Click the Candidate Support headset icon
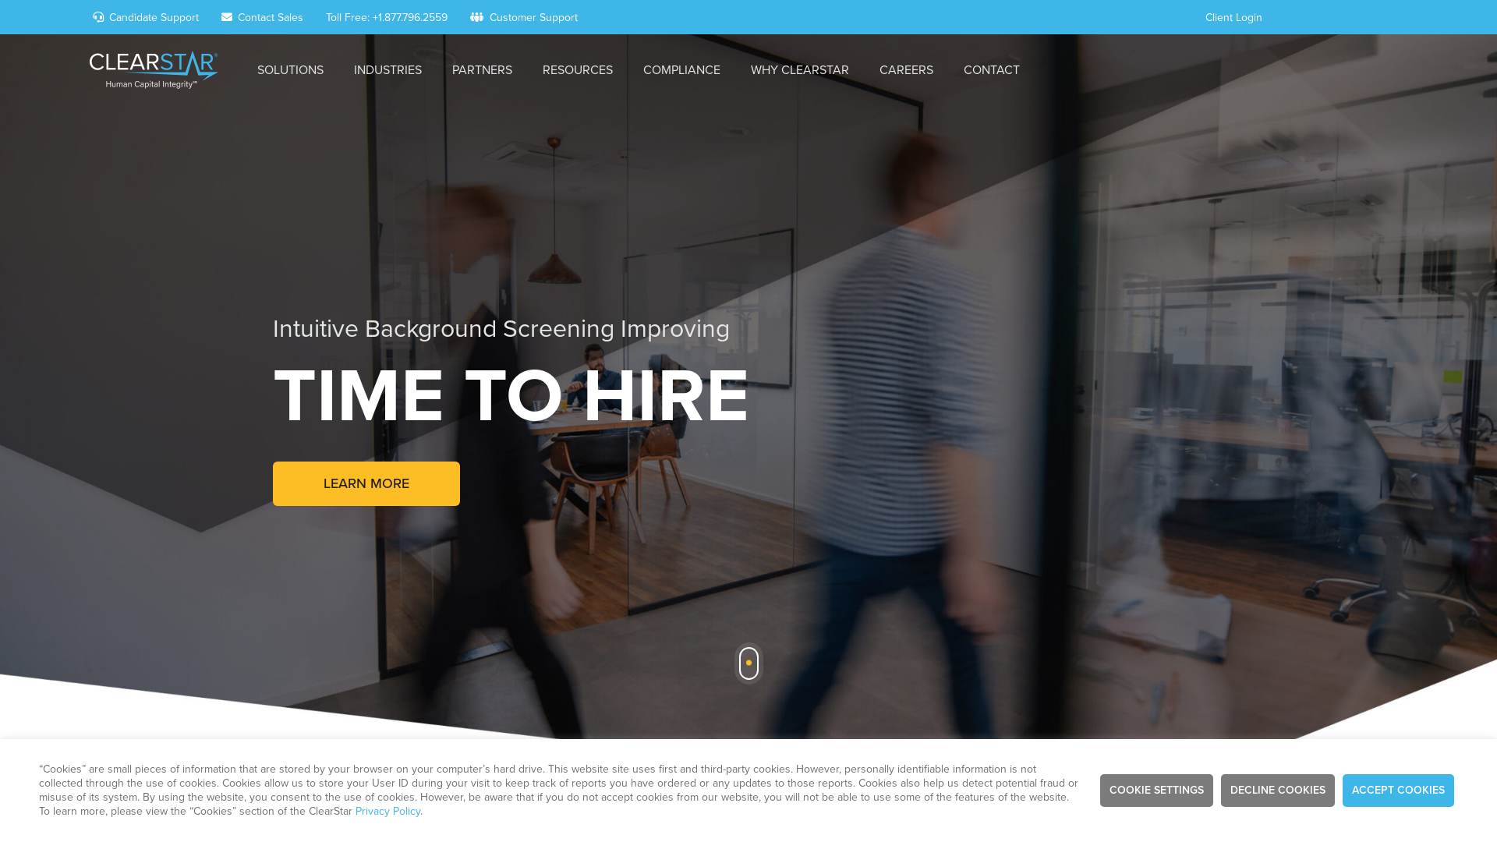The image size is (1497, 842). 99,16
